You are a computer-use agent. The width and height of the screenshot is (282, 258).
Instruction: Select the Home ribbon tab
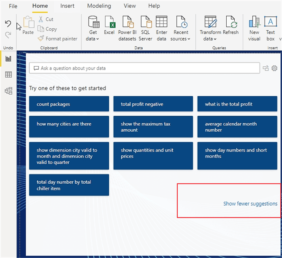coord(40,6)
